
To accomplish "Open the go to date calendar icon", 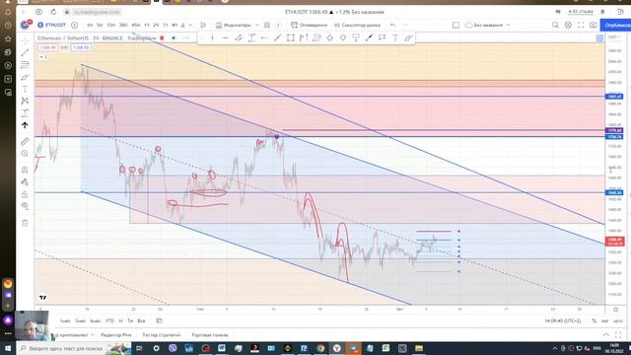I will coord(159,320).
